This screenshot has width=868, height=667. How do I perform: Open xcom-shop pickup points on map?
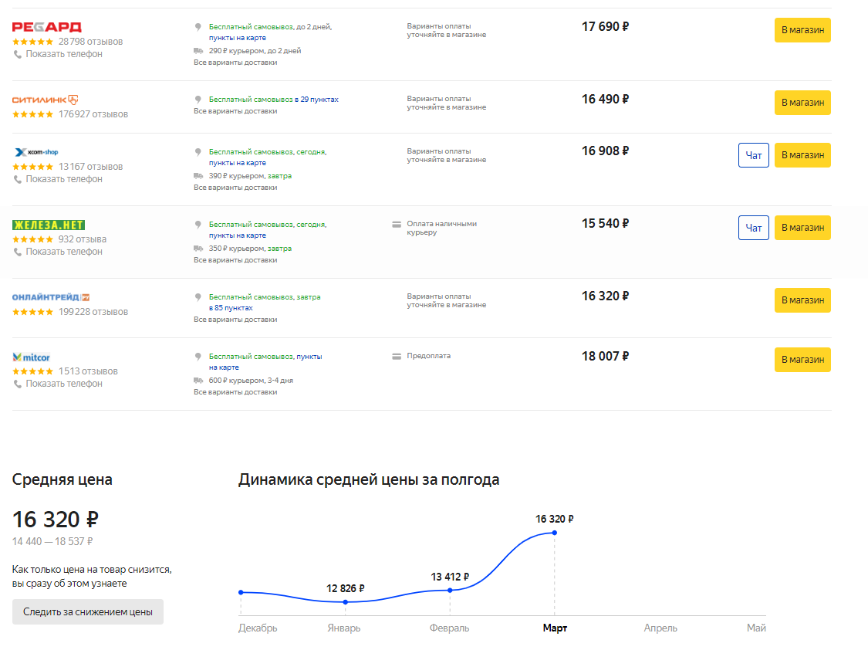pyautogui.click(x=237, y=164)
